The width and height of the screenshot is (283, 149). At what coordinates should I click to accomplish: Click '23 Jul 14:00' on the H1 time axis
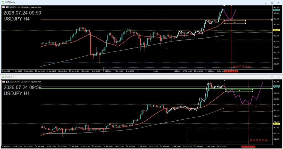210,147
